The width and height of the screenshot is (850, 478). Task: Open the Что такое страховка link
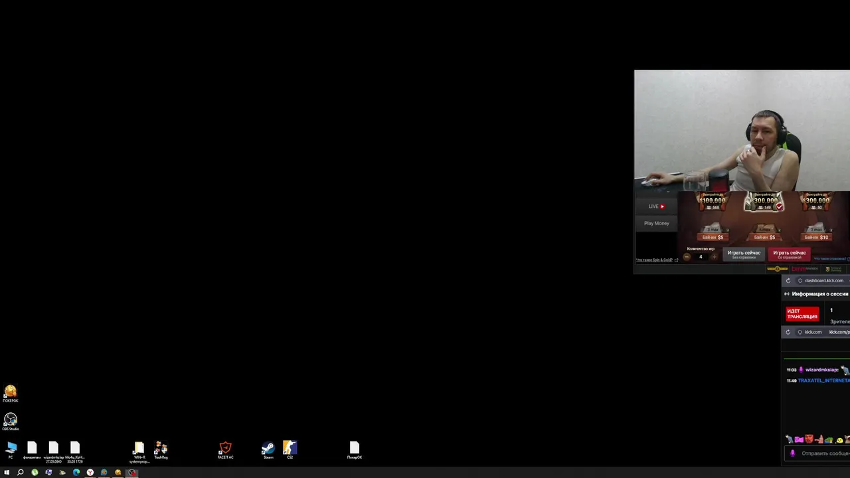[x=831, y=259]
